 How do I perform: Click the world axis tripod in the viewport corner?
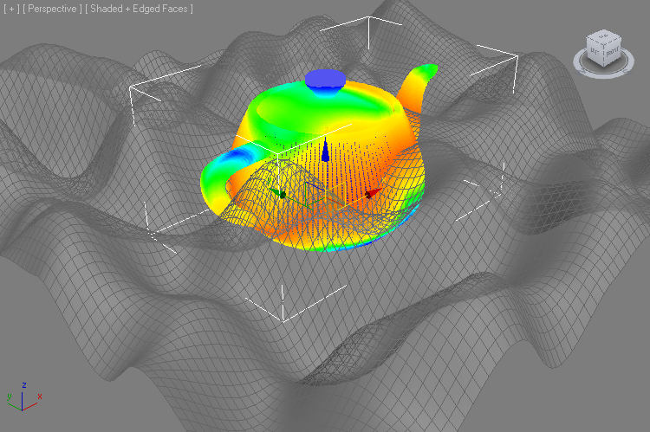[x=23, y=397]
